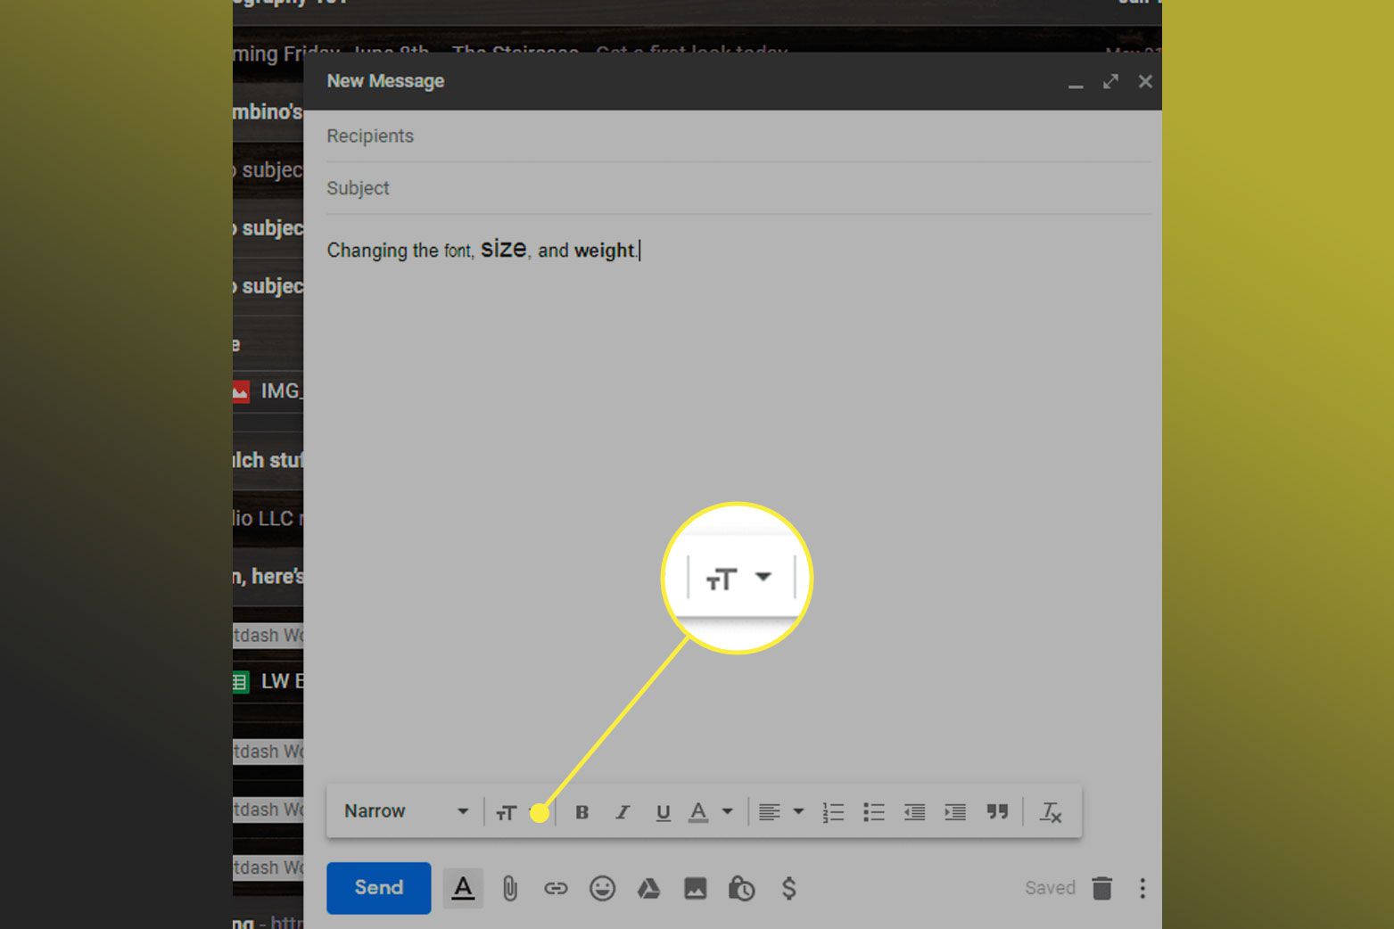This screenshot has height=929, width=1394.
Task: Attach files with the paperclip icon
Action: pyautogui.click(x=509, y=888)
